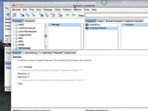Switch to the Instance Variable tab

tap(134, 21)
